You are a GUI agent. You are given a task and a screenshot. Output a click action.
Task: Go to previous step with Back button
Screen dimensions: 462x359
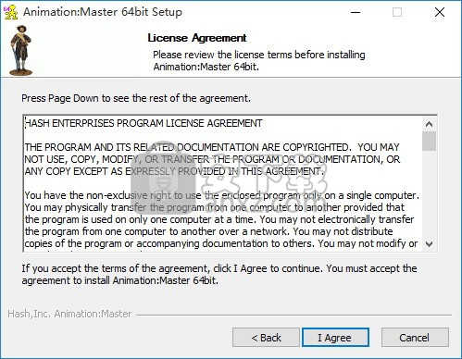pos(266,338)
